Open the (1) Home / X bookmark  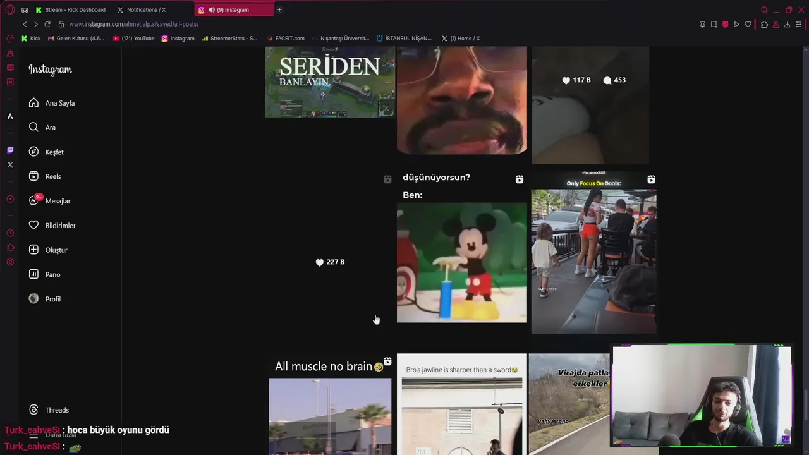(461, 39)
